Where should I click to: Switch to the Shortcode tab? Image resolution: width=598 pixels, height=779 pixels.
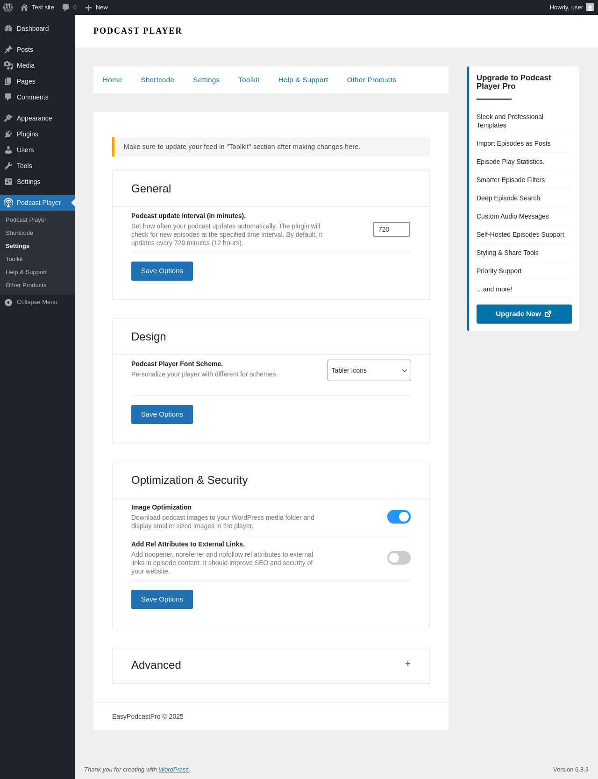click(x=157, y=80)
